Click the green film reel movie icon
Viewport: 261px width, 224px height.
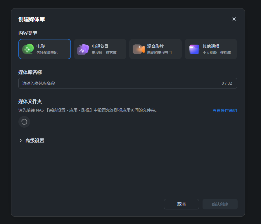point(28,49)
